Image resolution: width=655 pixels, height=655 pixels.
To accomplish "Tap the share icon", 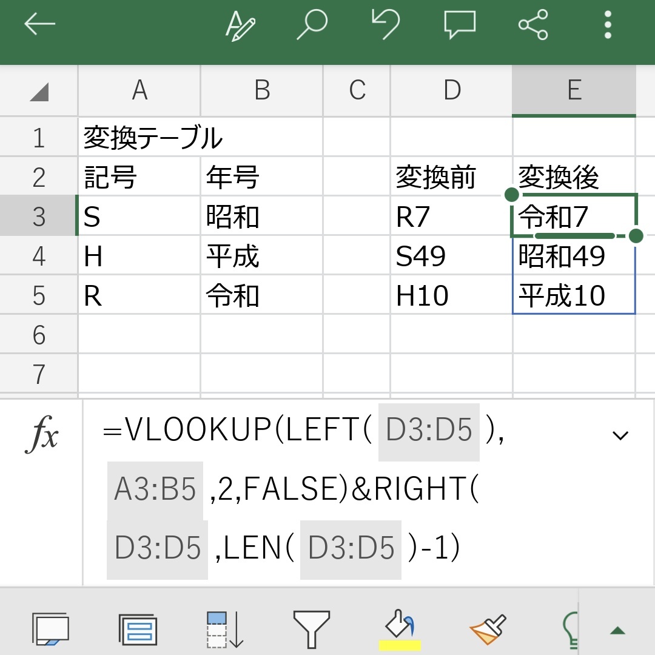I will [534, 25].
